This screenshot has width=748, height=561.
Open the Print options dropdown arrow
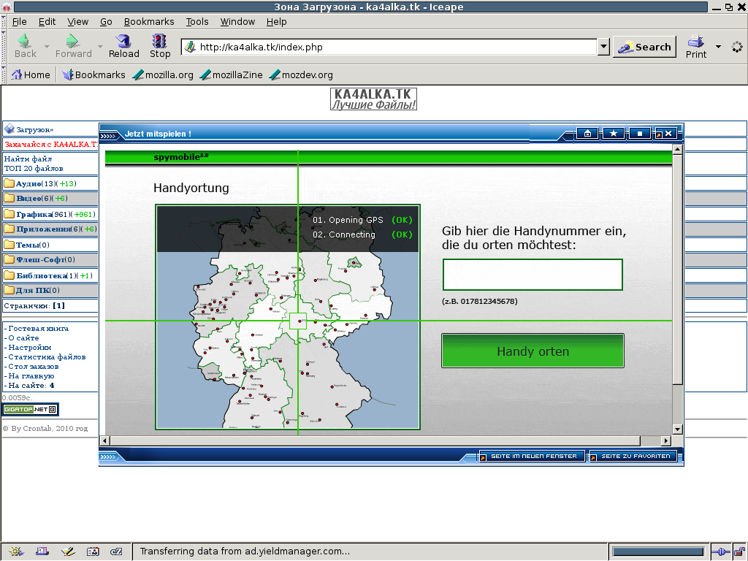[x=718, y=47]
